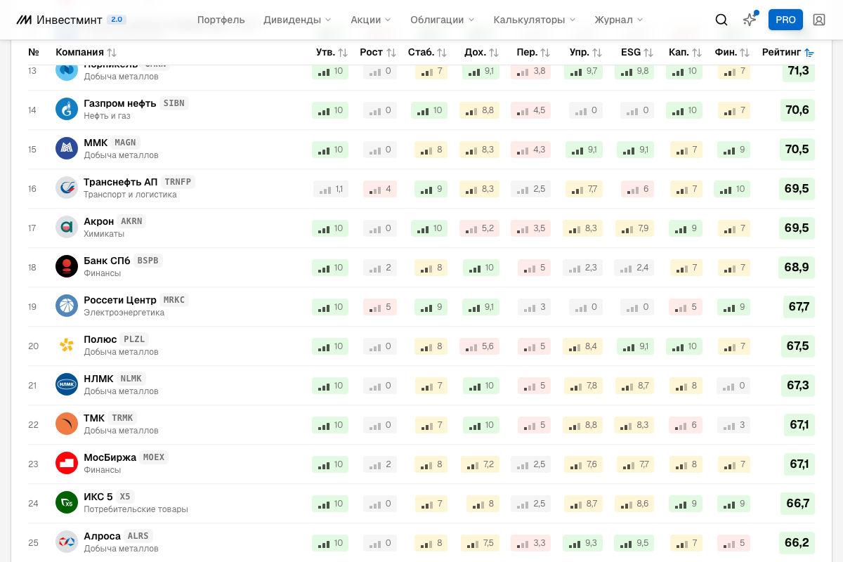This screenshot has width=843, height=562.
Task: Click the МосБиржа company logo
Action: click(x=67, y=463)
